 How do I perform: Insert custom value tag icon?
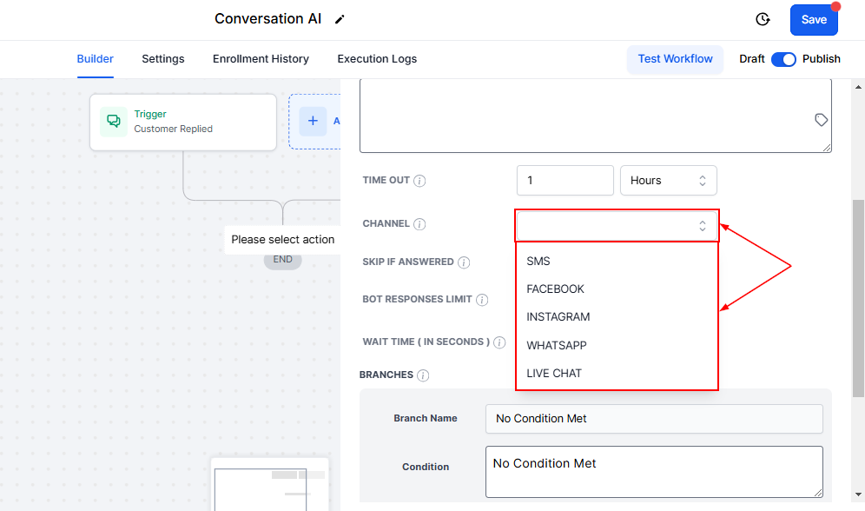pyautogui.click(x=821, y=120)
